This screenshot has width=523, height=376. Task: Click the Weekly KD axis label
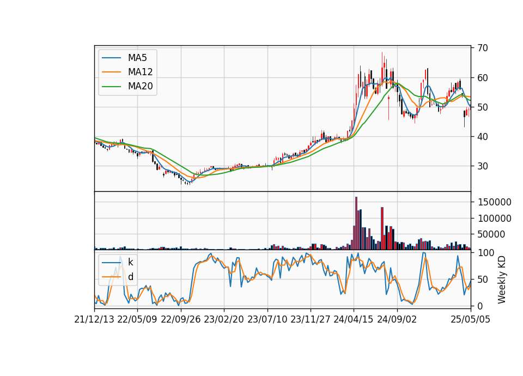click(502, 280)
